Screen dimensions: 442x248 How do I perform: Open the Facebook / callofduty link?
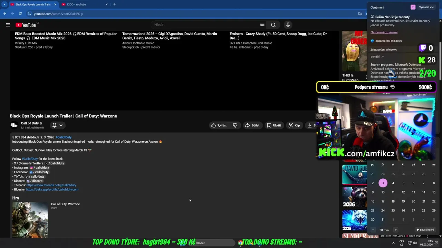point(39,172)
